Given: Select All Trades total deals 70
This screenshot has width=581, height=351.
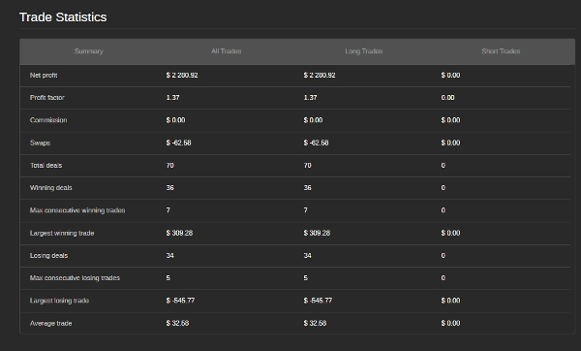Looking at the screenshot, I should (169, 166).
